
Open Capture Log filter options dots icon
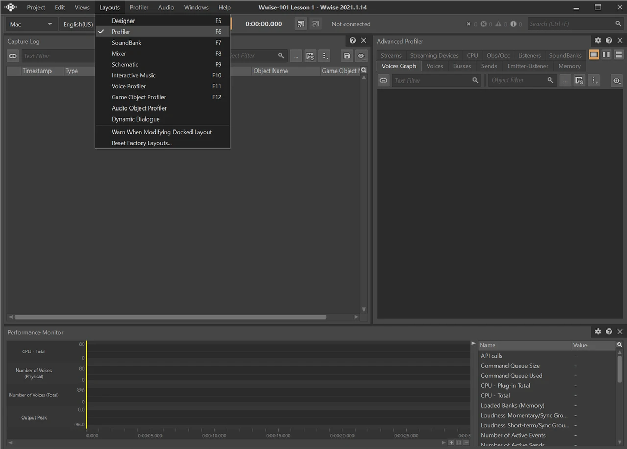(326, 56)
